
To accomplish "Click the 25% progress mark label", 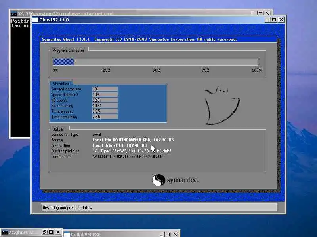I will point(106,70).
